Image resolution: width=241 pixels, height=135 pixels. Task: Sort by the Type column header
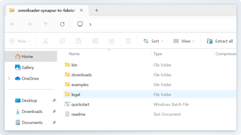point(158,54)
